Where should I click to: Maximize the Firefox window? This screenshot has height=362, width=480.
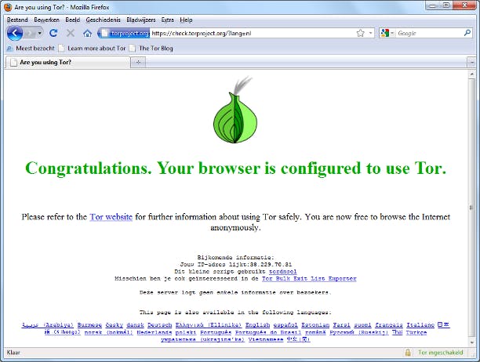pyautogui.click(x=446, y=5)
